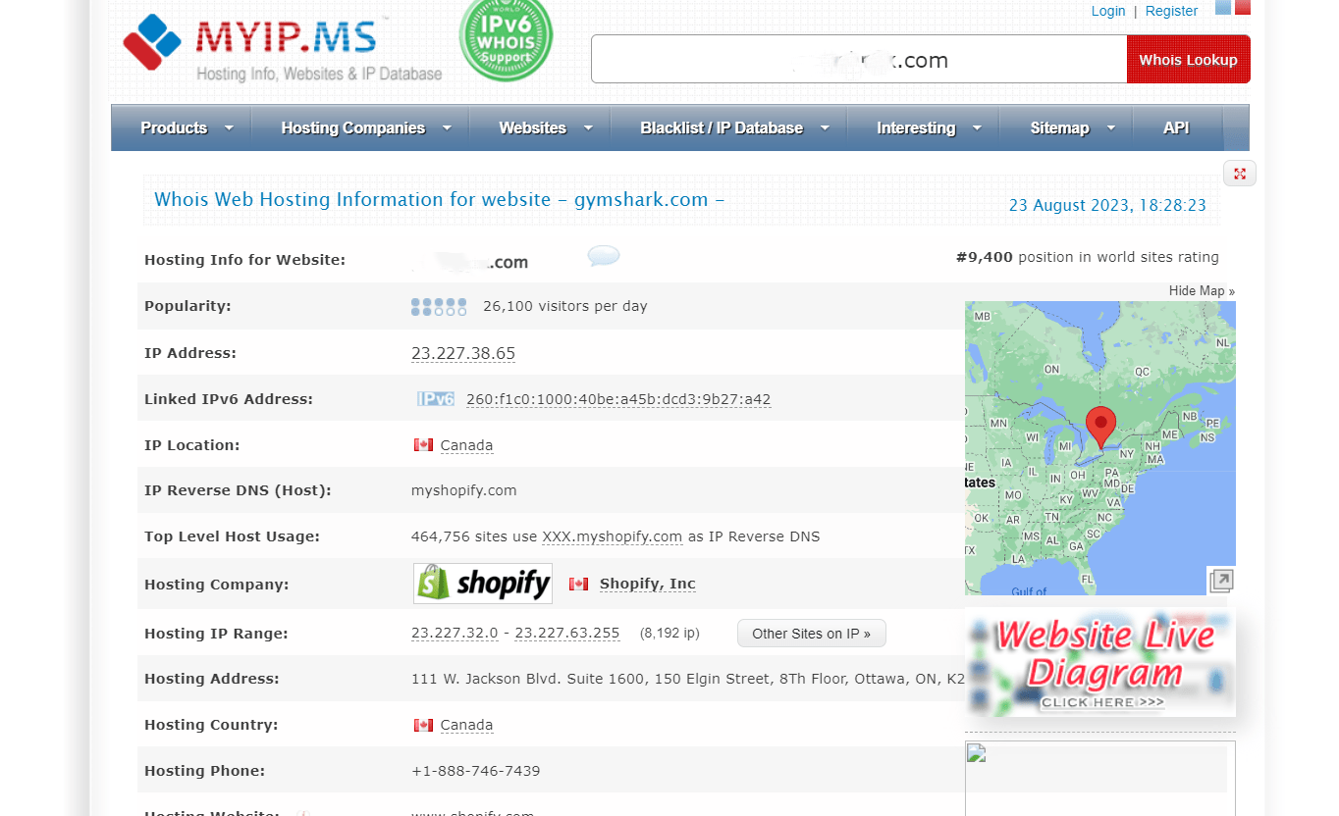Open IP address 23.227.38.65 link
The height and width of the screenshot is (816, 1339).
click(x=463, y=353)
